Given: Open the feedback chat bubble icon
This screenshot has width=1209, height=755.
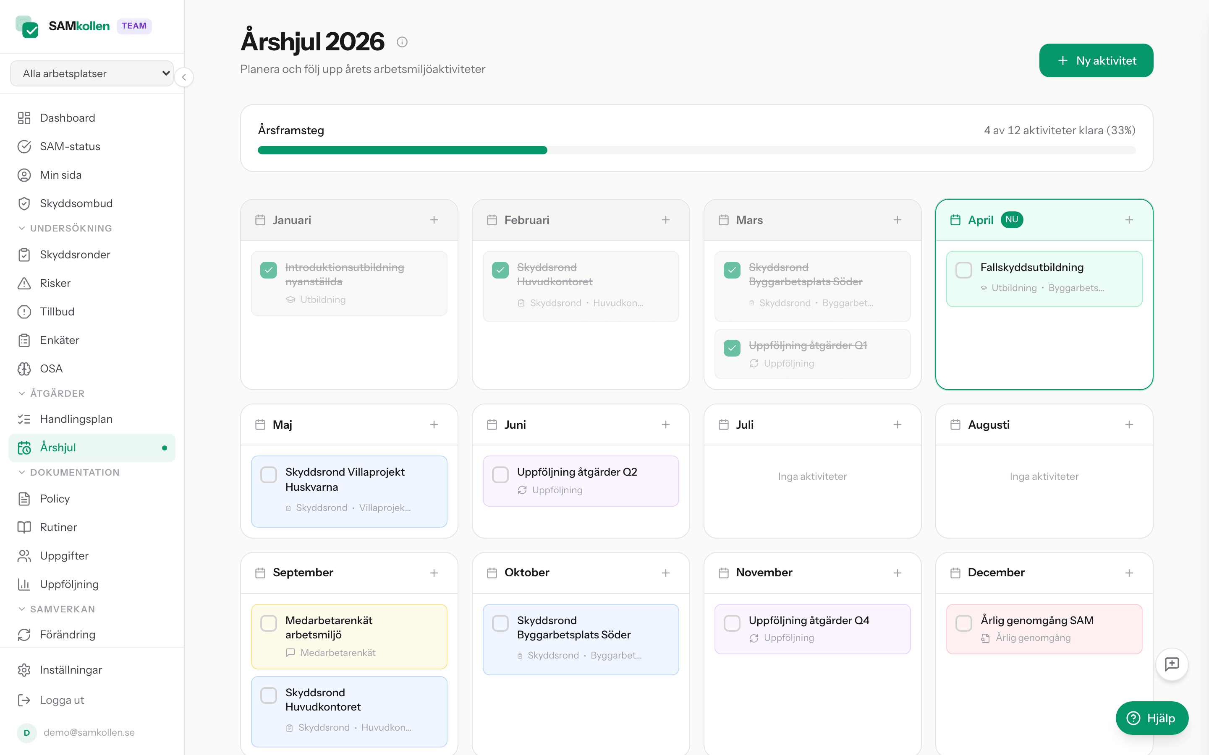Looking at the screenshot, I should (1172, 664).
